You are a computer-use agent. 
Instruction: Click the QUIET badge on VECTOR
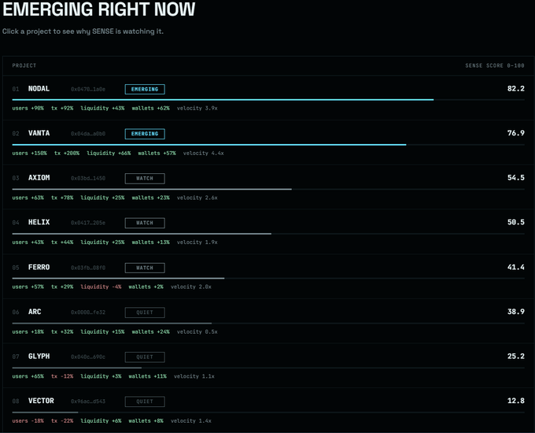click(x=145, y=402)
